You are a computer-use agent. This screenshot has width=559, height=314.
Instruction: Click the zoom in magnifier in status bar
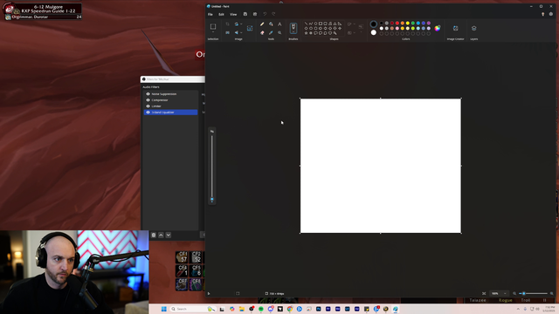(551, 293)
